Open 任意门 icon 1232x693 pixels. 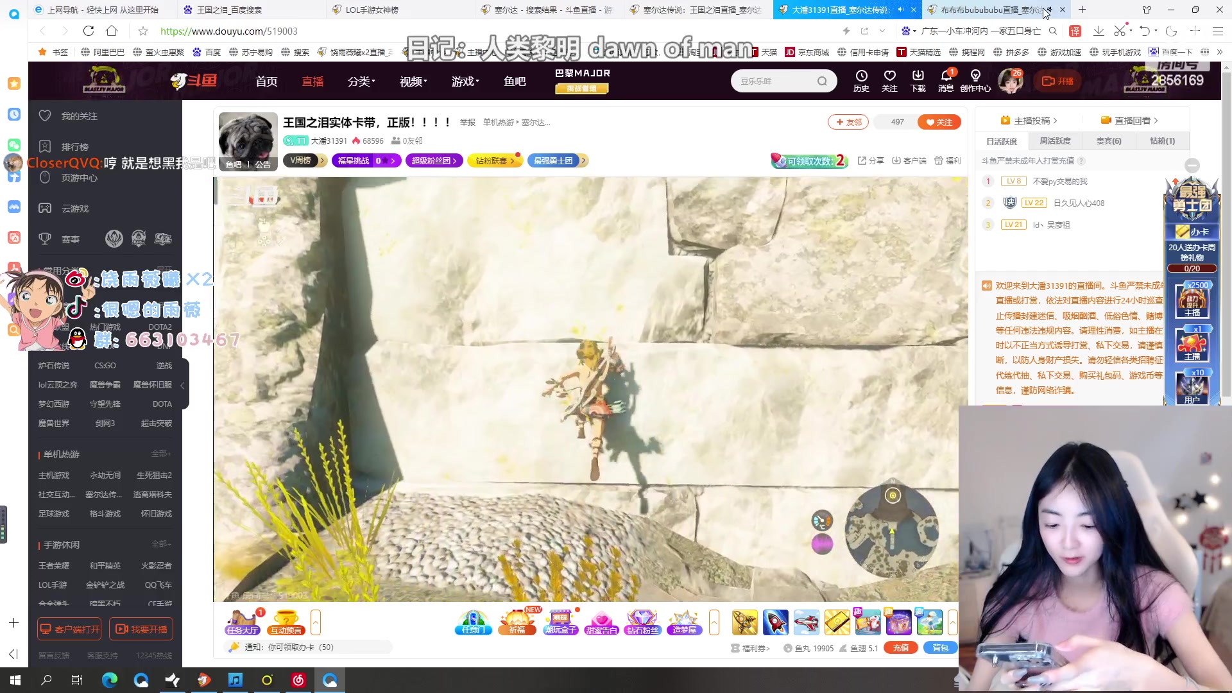tap(474, 622)
